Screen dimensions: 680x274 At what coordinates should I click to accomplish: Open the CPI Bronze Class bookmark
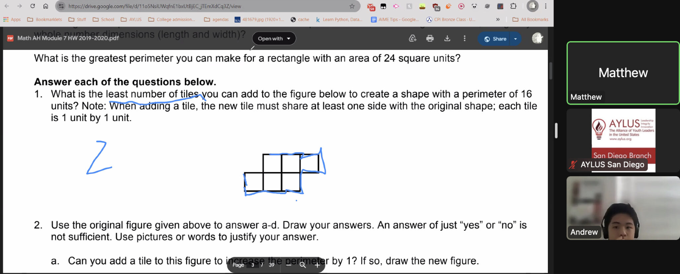tap(451, 20)
